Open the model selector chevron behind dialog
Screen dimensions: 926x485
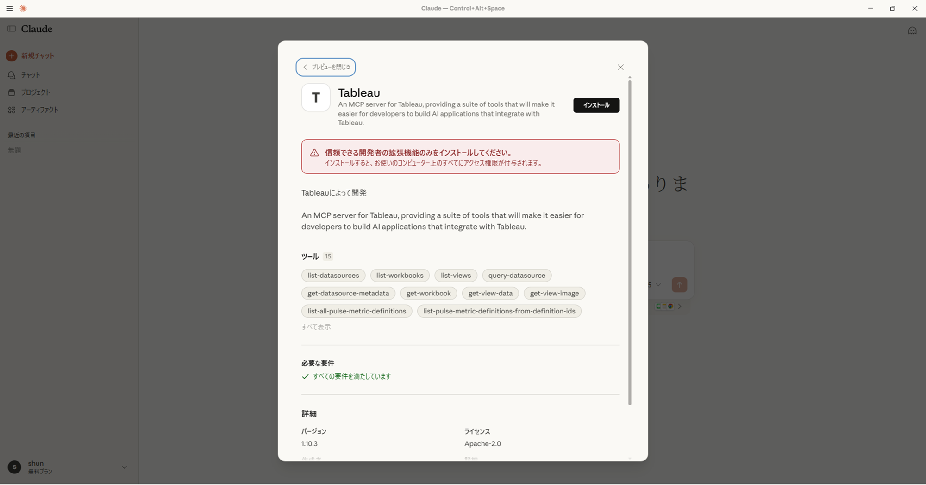[x=658, y=285]
